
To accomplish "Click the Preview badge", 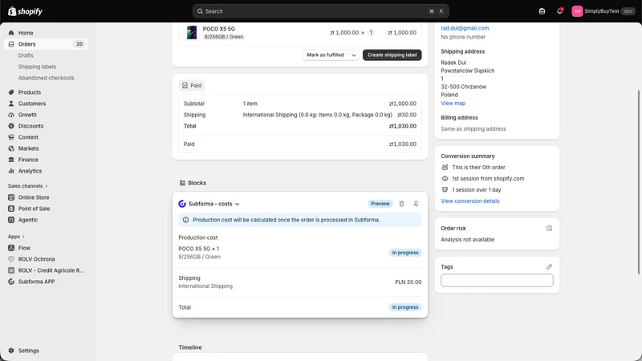I will click(380, 204).
